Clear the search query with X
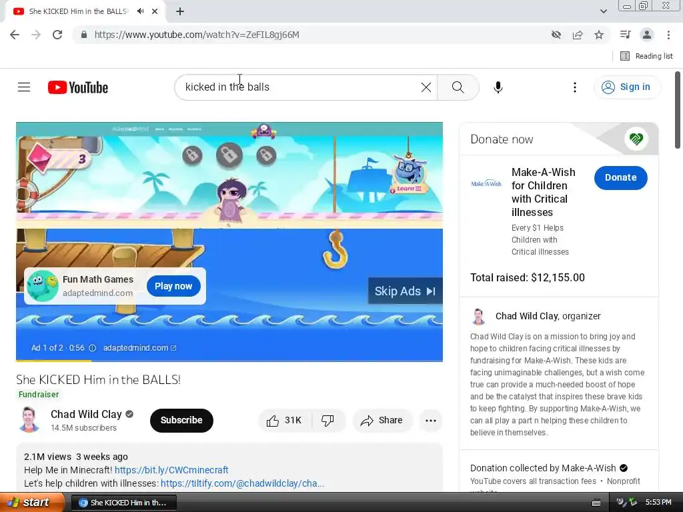 (x=426, y=87)
